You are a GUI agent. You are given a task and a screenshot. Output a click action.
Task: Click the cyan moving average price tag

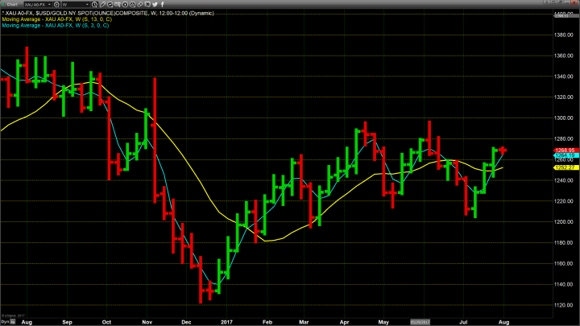564,156
